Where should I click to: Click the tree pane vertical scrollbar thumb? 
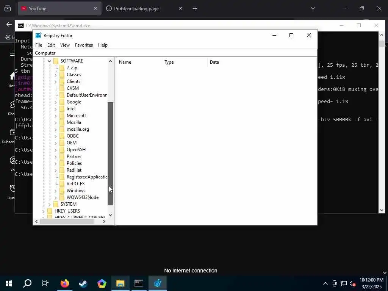click(110, 153)
